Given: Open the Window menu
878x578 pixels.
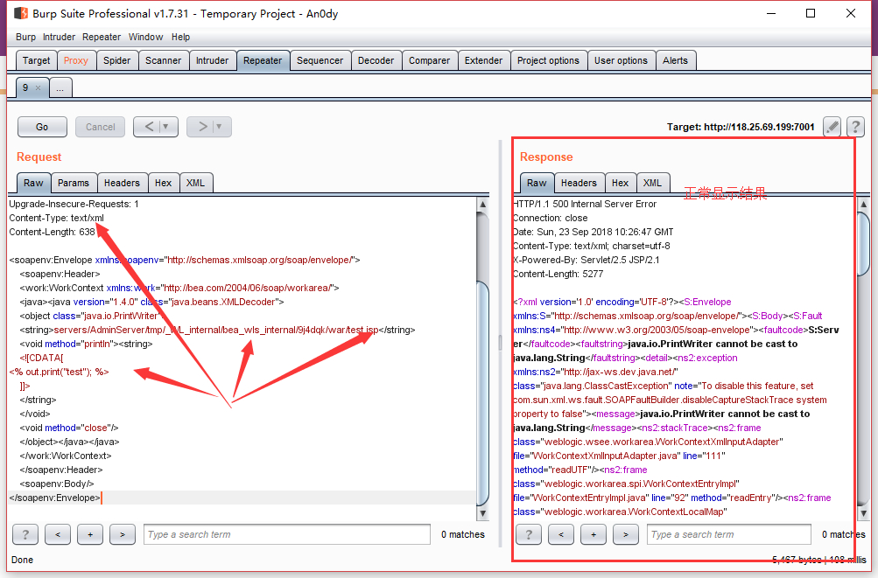Looking at the screenshot, I should 145,37.
